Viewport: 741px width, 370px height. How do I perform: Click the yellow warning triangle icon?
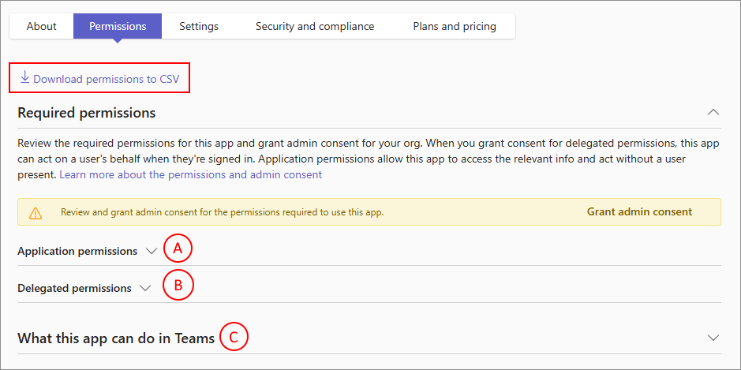point(36,212)
